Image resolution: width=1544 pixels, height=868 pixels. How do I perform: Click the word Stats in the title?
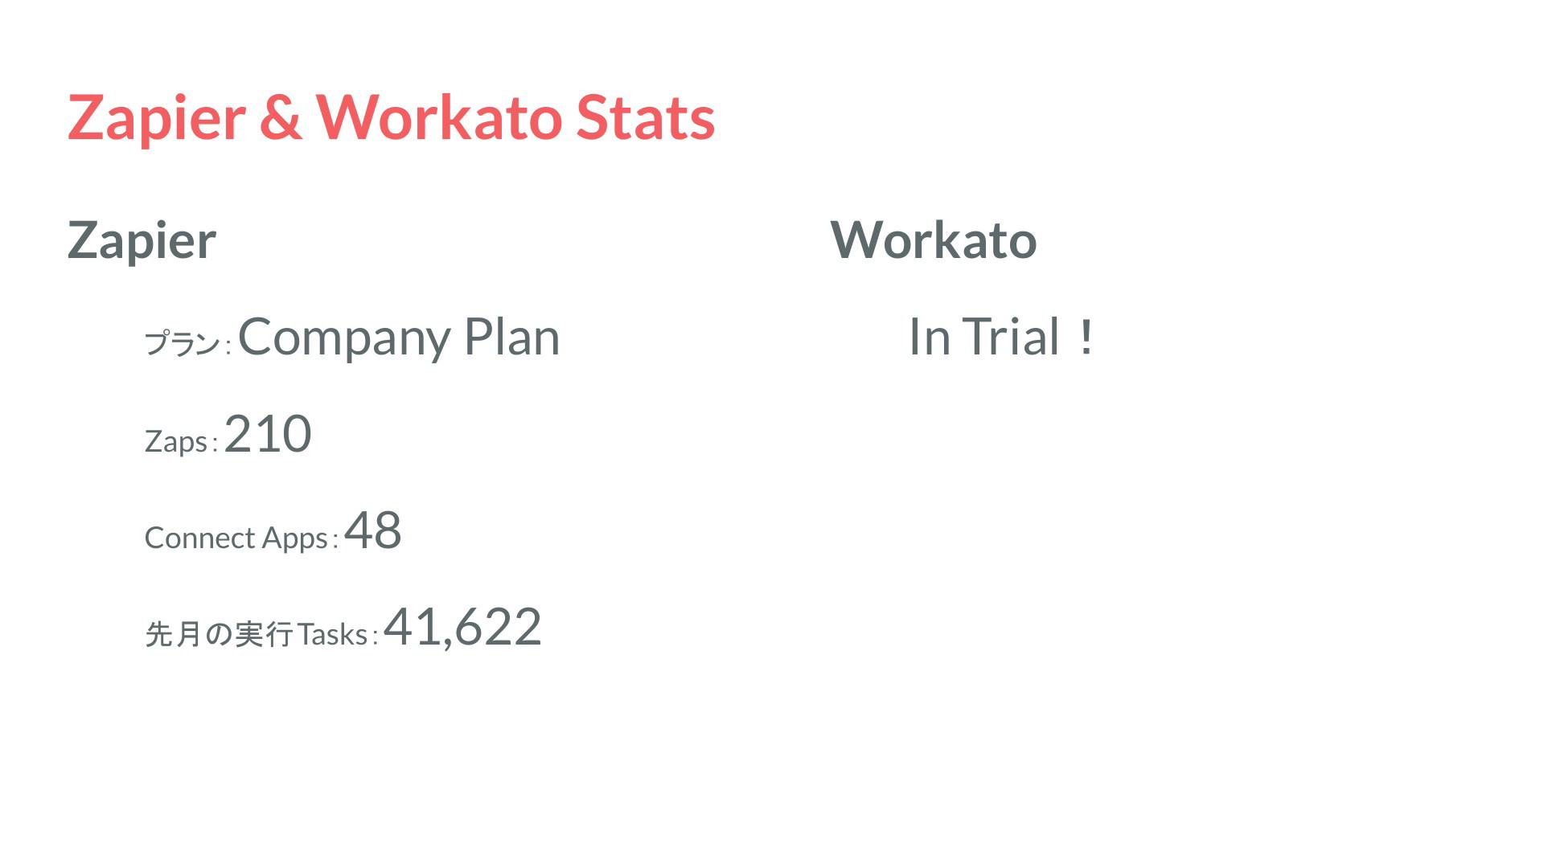(646, 117)
